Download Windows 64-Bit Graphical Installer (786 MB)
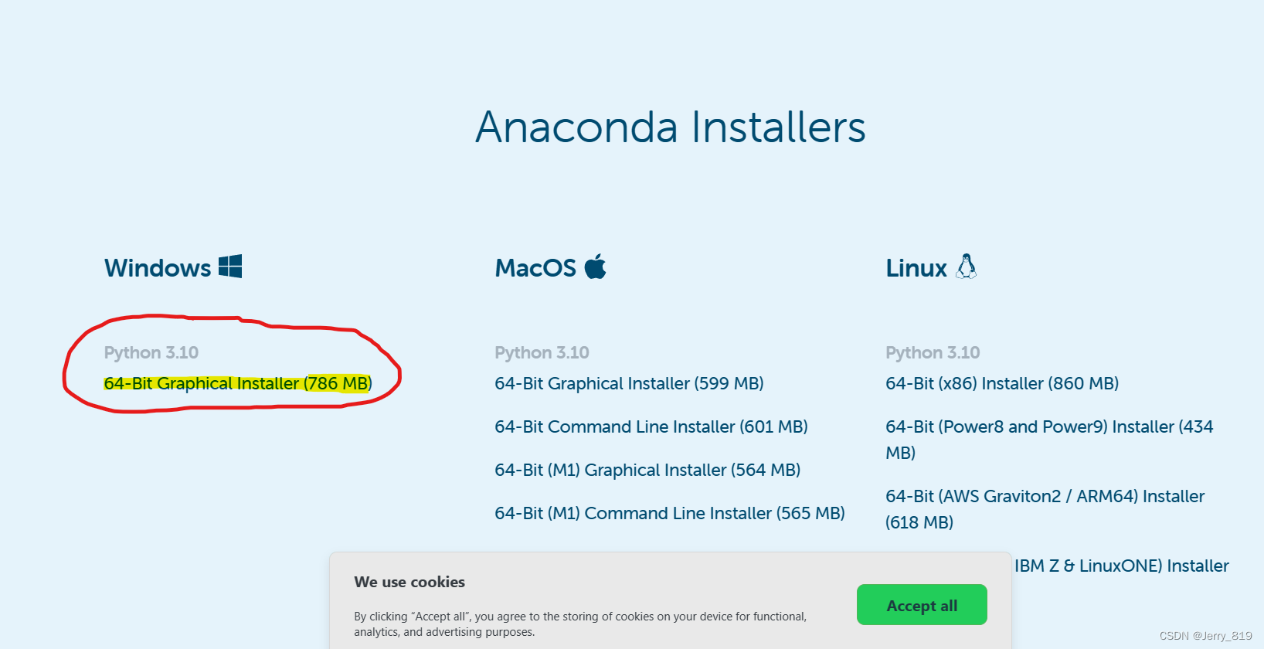 pos(238,384)
